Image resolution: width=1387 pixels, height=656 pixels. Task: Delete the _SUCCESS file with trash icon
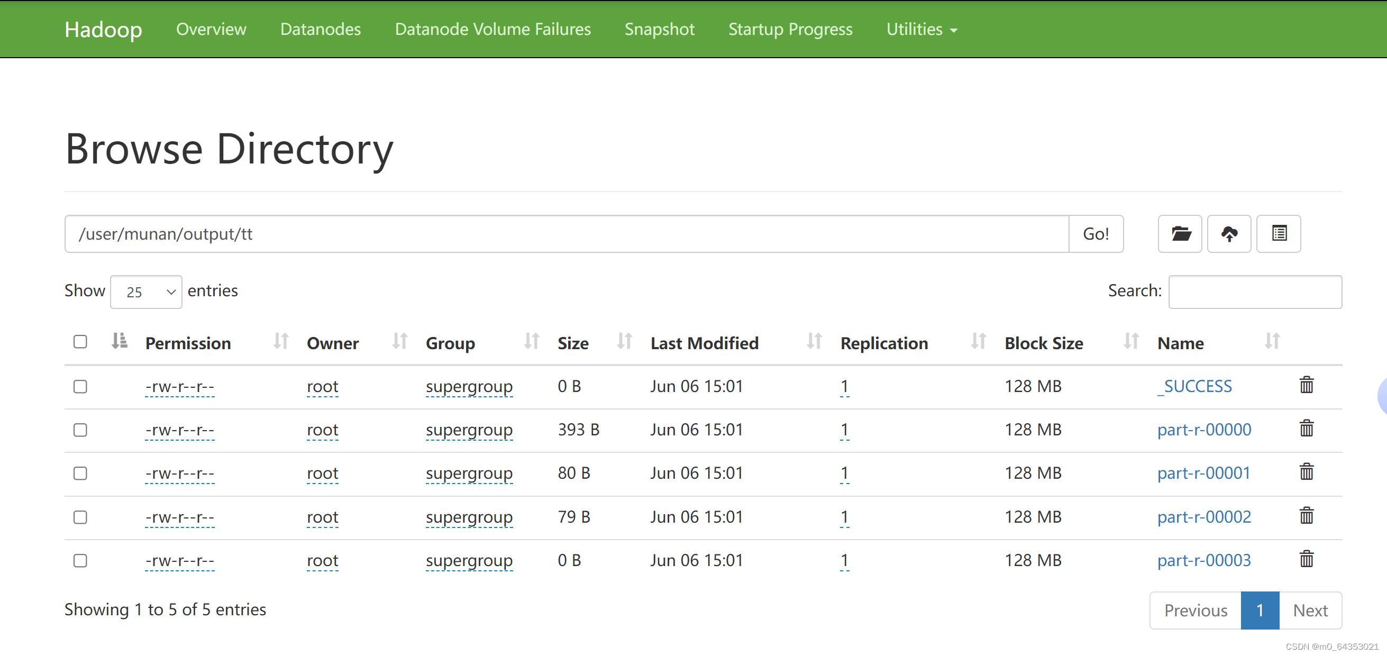[1306, 385]
